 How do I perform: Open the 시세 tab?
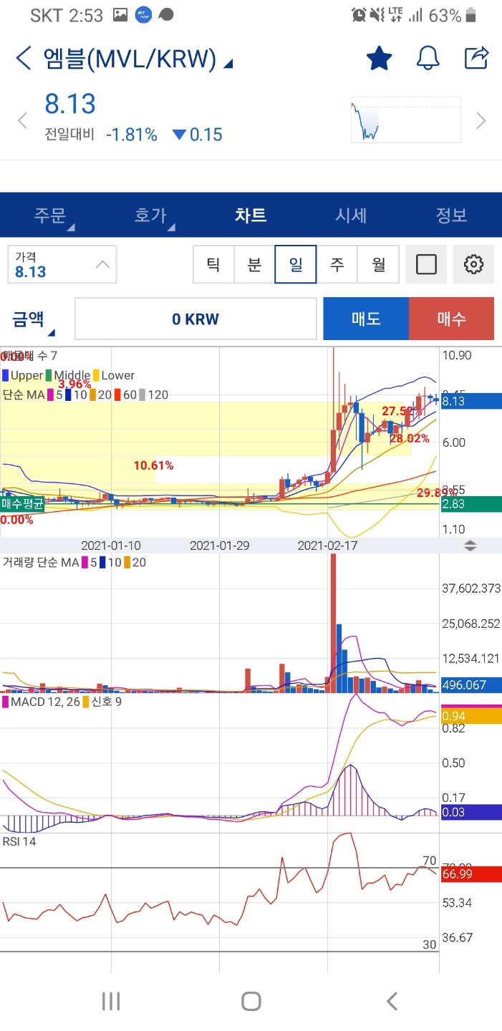[351, 215]
